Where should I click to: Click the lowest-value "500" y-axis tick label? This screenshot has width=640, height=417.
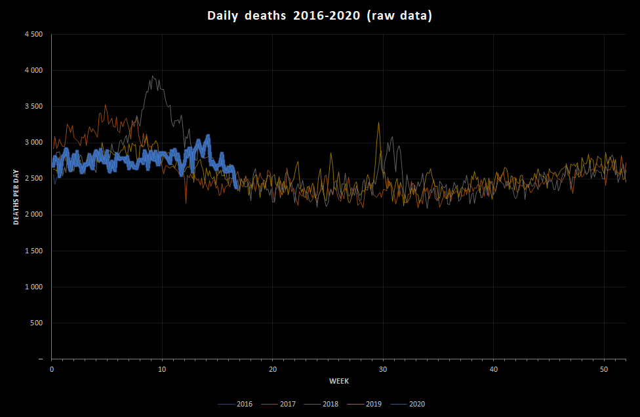[x=37, y=323]
